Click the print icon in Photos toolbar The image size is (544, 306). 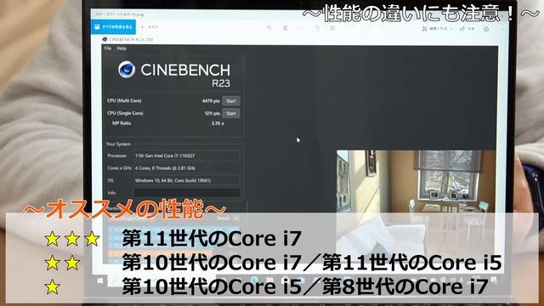486,29
